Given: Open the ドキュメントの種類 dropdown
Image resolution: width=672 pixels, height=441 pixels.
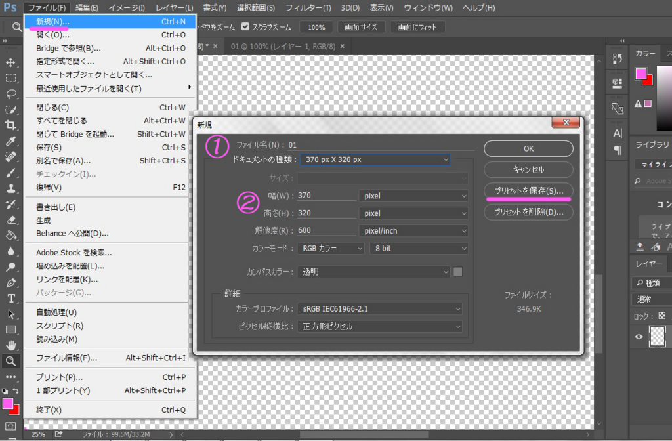Looking at the screenshot, I should click(x=375, y=159).
